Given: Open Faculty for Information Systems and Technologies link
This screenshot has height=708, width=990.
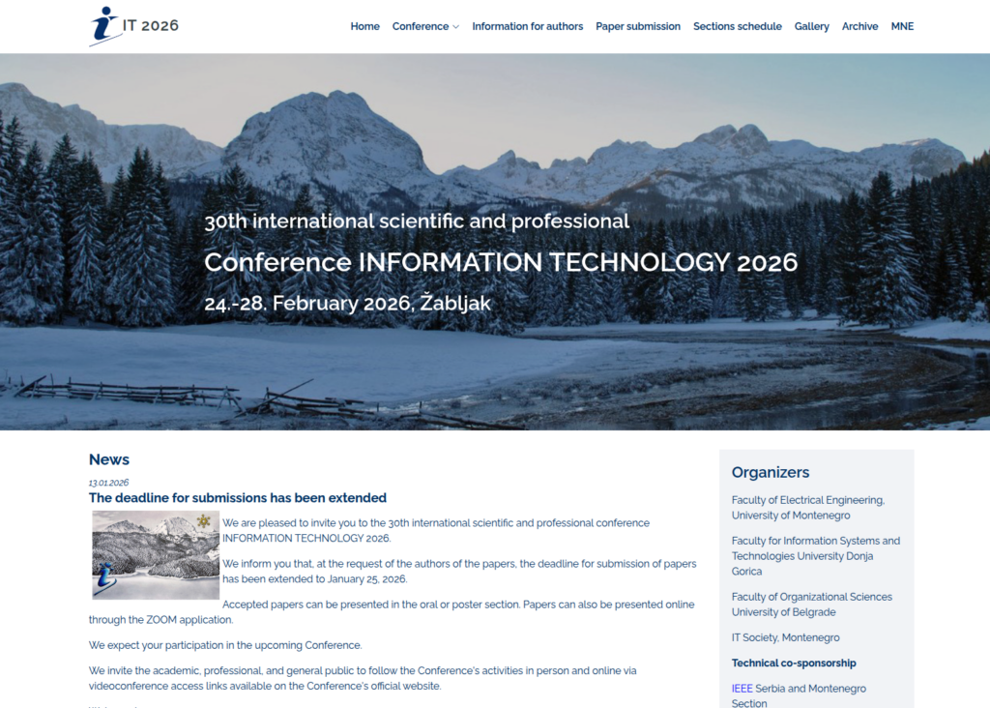Looking at the screenshot, I should [x=815, y=556].
